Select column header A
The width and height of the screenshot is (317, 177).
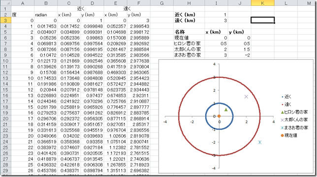[23, 3]
